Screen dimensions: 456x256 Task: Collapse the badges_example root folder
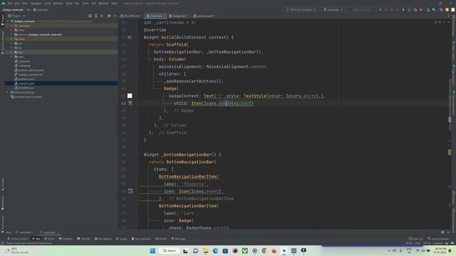pos(8,21)
